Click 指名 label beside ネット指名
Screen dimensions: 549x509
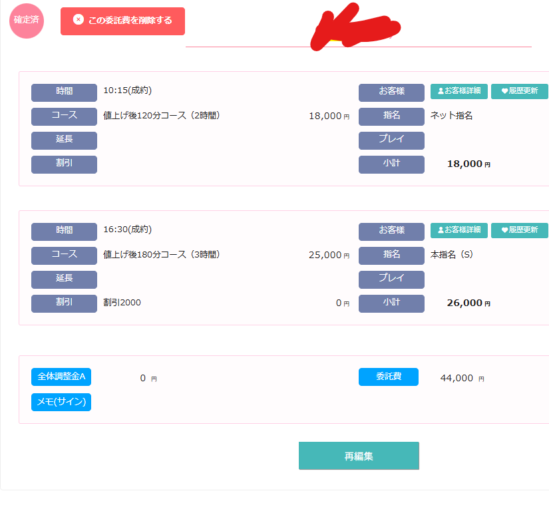point(391,116)
